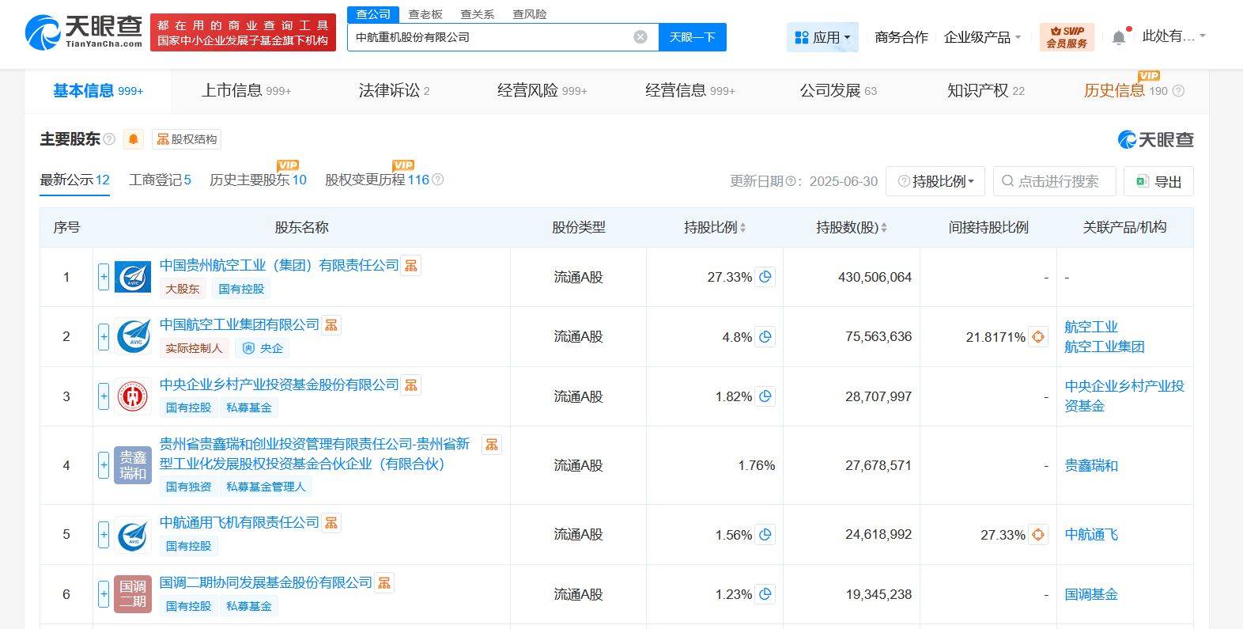This screenshot has height=629, width=1243.
Task: Click the 导出 export button
Action: [x=1158, y=181]
